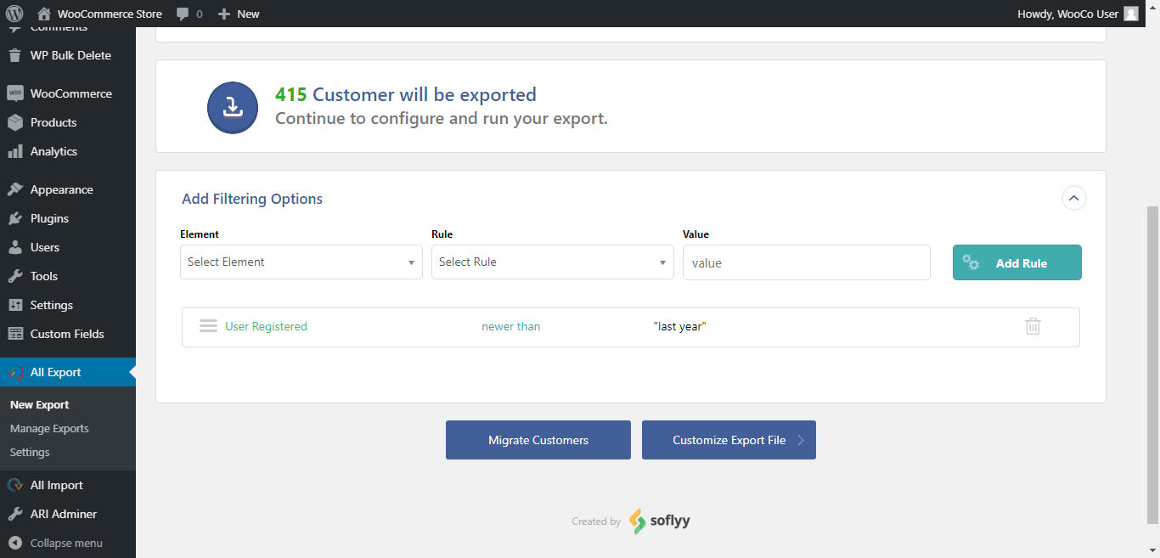Open comments bubble icon in admin bar
Image resolution: width=1160 pixels, height=558 pixels.
(x=183, y=14)
